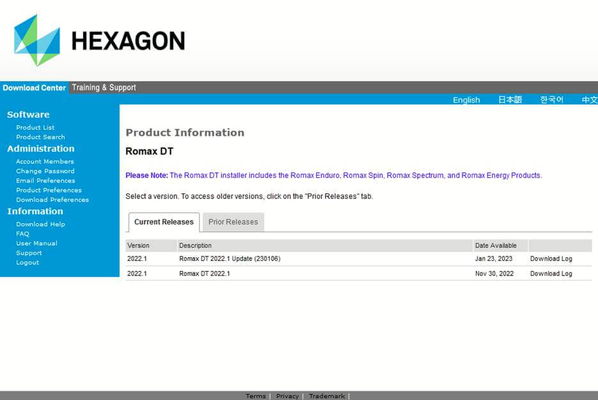Open the User Manual link
Image resolution: width=598 pixels, height=400 pixels.
[x=36, y=243]
